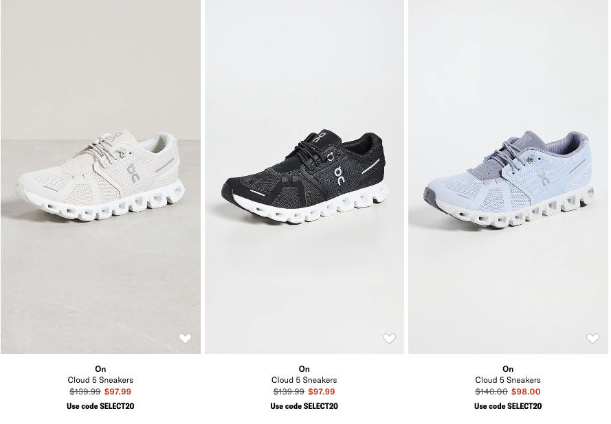
Task: Click the On brand name under cream sneaker
Action: click(x=100, y=368)
